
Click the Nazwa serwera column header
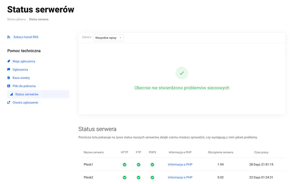[x=93, y=152]
